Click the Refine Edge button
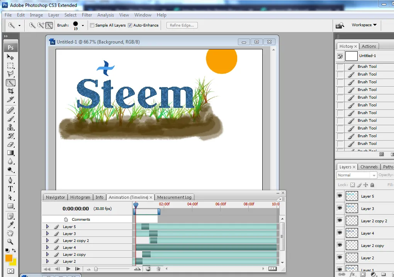 point(182,25)
